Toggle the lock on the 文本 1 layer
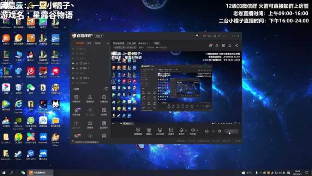 [77, 63]
